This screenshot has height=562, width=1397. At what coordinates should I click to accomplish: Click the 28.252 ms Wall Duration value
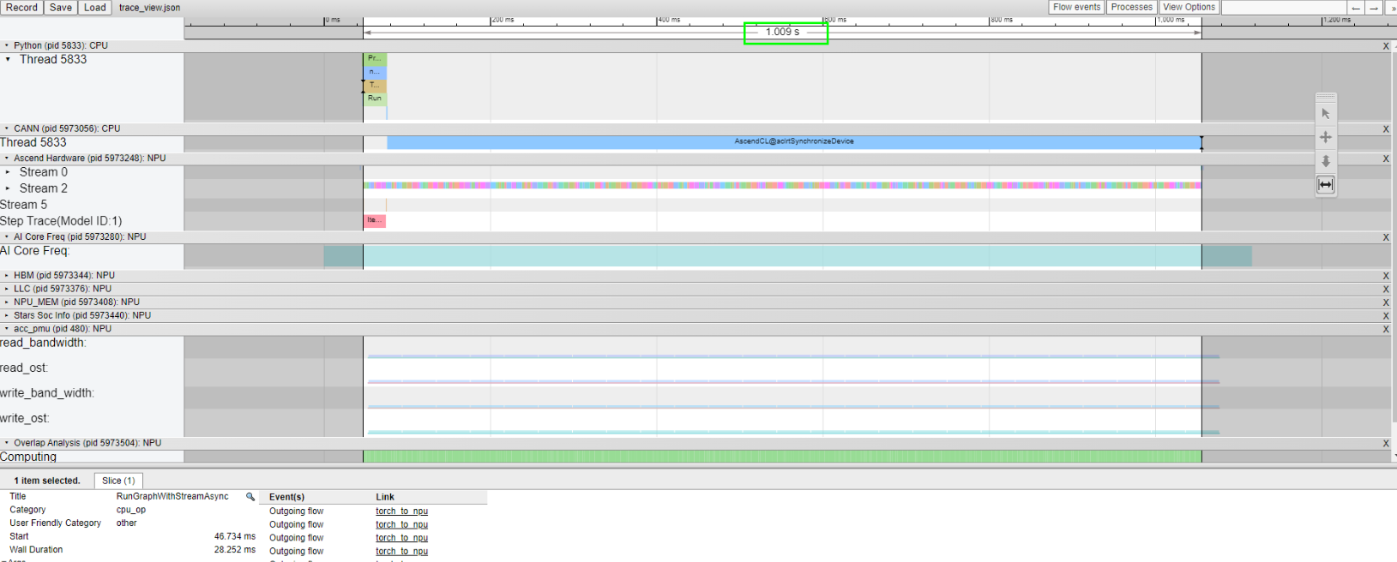click(235, 550)
